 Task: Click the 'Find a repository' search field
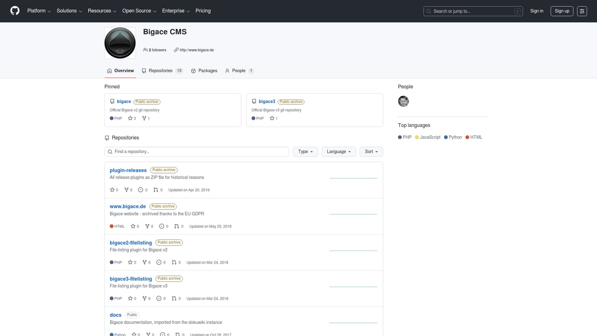pos(196,152)
